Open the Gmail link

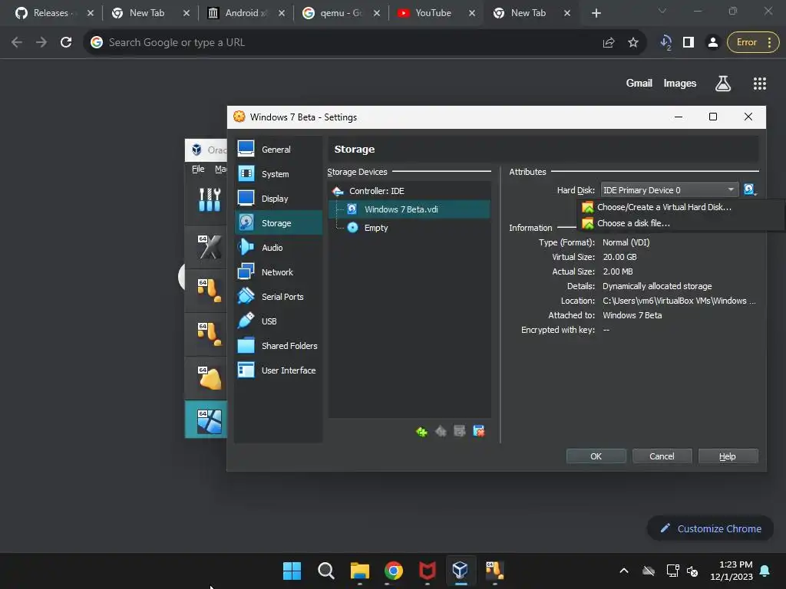coord(639,83)
